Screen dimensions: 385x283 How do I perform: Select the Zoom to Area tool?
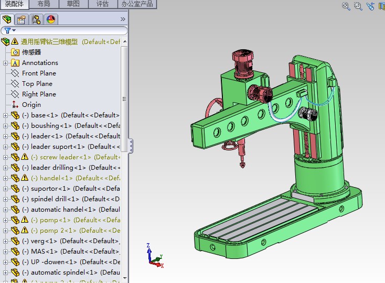click(358, 6)
